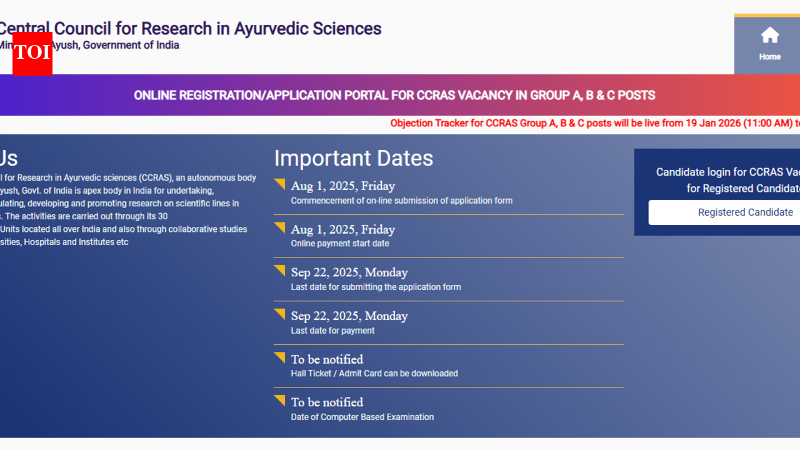Viewport: 800px width, 450px height.
Task: Click yellow marker beside Computer Based Examination date
Action: [x=280, y=400]
